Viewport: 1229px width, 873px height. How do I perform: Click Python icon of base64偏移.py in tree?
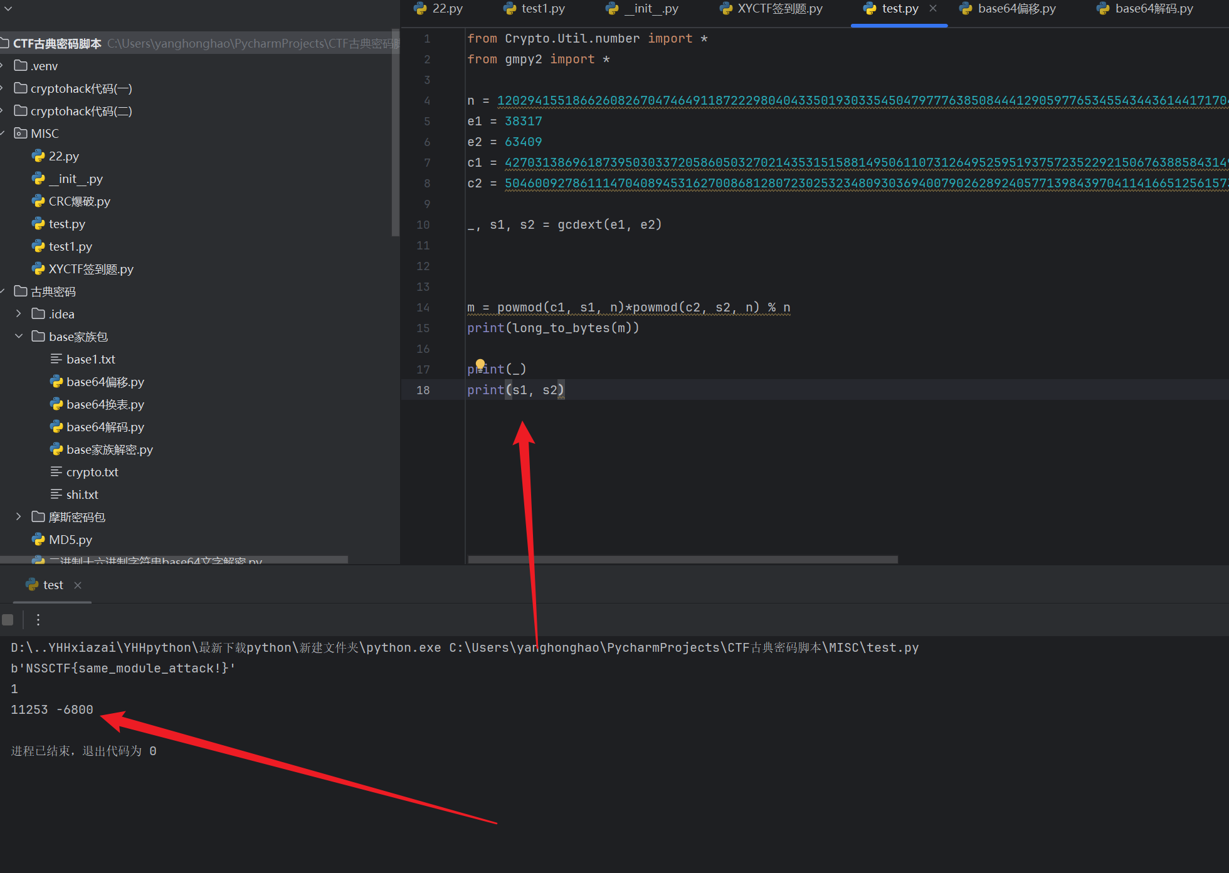[56, 382]
